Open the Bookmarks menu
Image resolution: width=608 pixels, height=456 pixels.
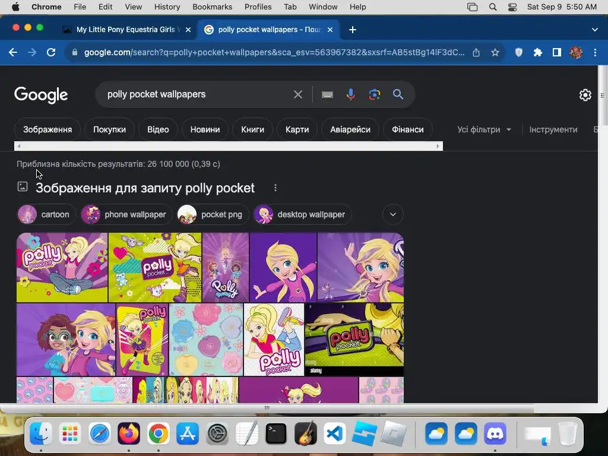tap(212, 7)
